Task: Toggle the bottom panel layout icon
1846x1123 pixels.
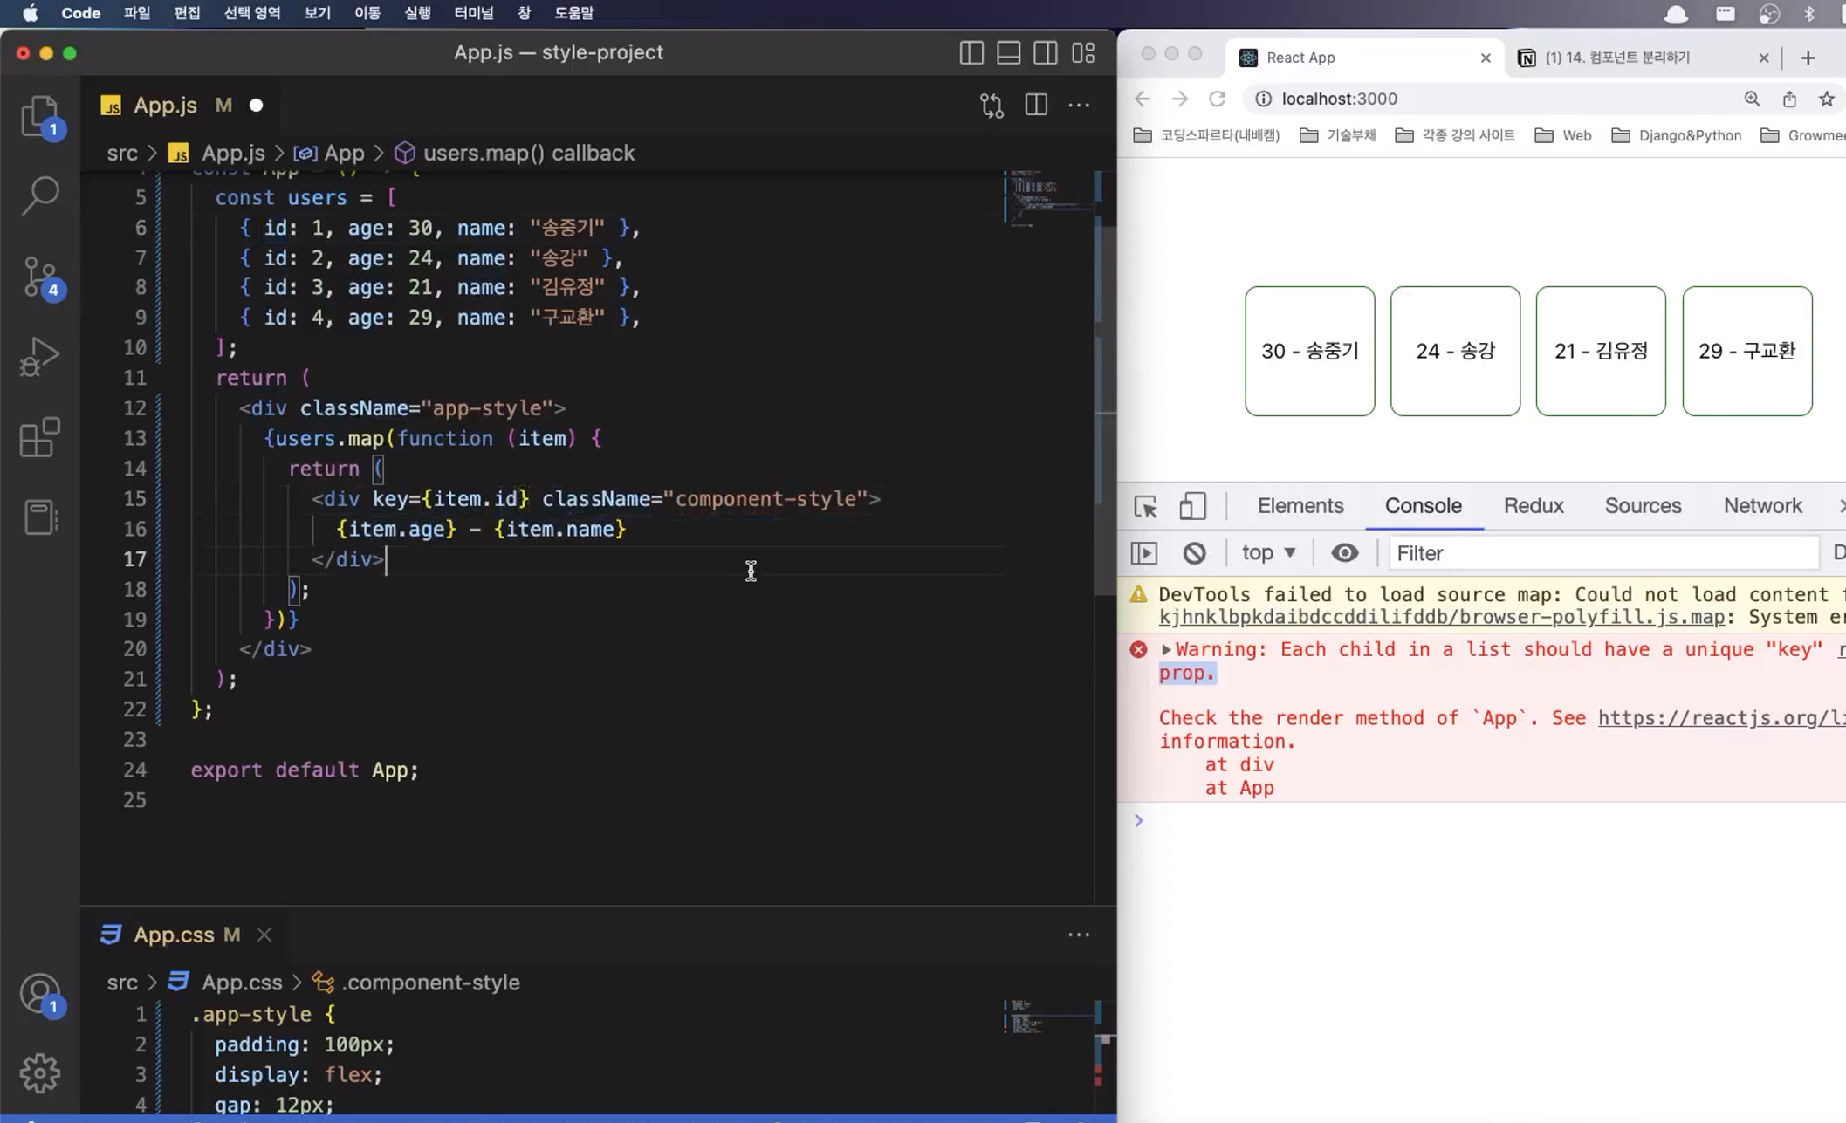Action: click(x=1008, y=53)
